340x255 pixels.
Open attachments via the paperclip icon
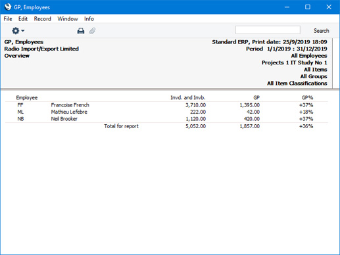(x=92, y=31)
